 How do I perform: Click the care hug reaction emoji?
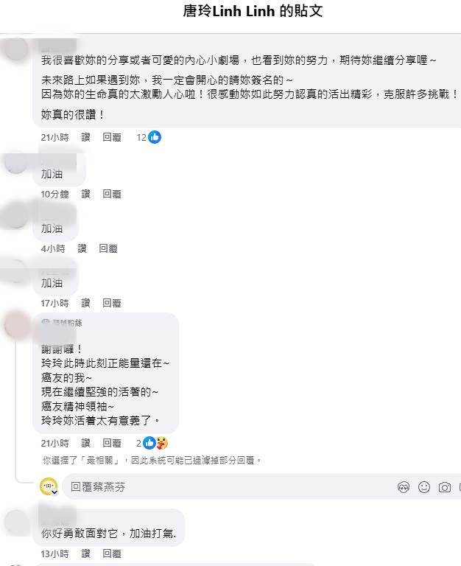pos(162,443)
